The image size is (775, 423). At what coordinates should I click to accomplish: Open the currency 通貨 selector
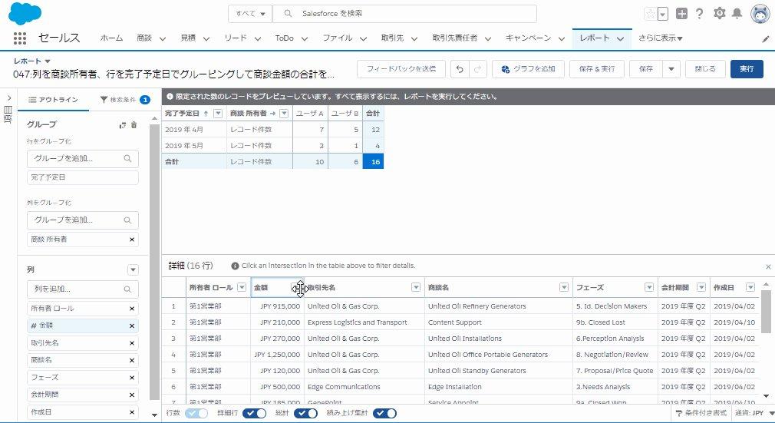(x=754, y=413)
